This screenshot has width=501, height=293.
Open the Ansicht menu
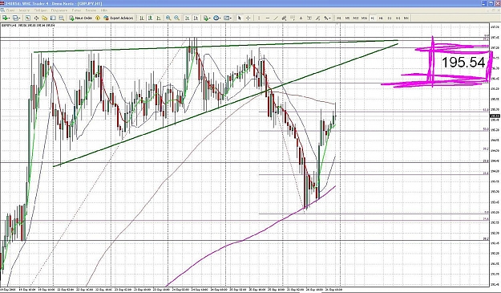24,10
